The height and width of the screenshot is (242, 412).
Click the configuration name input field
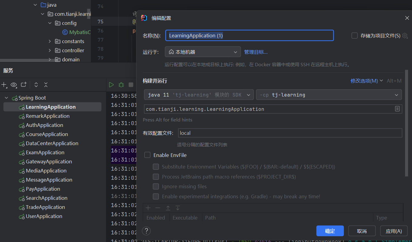pyautogui.click(x=249, y=36)
